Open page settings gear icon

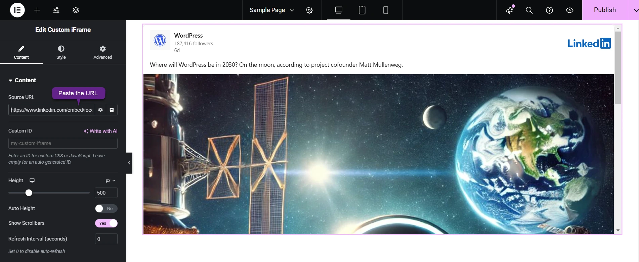pyautogui.click(x=309, y=10)
